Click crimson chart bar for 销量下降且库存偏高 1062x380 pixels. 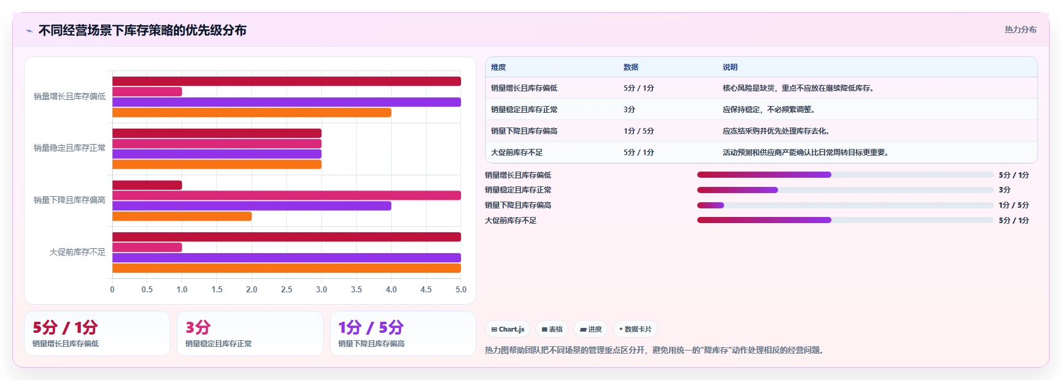[147, 185]
